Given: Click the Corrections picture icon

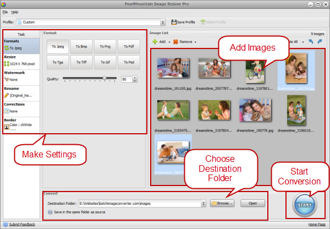Looking at the screenshot, I should click(x=7, y=111).
